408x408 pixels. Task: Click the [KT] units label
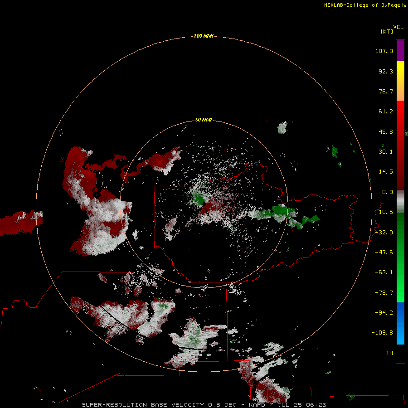coord(387,31)
